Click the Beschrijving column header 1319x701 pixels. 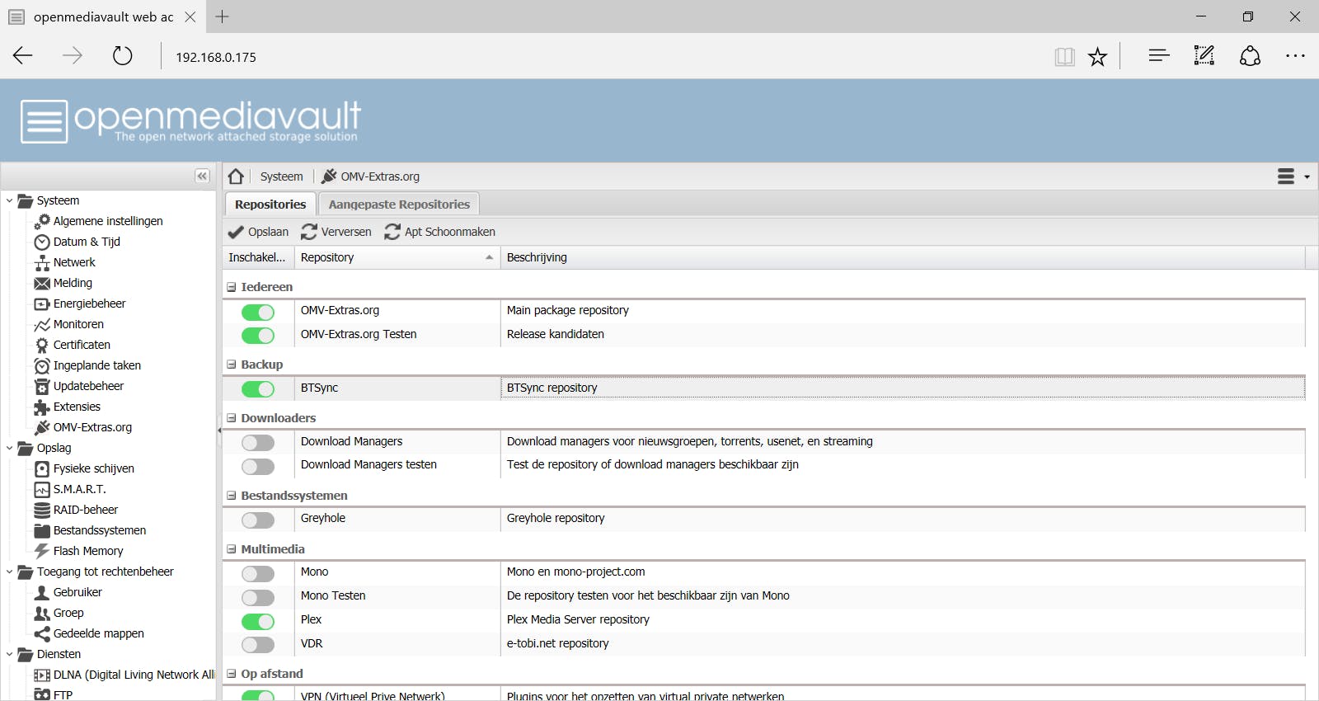pyautogui.click(x=903, y=257)
